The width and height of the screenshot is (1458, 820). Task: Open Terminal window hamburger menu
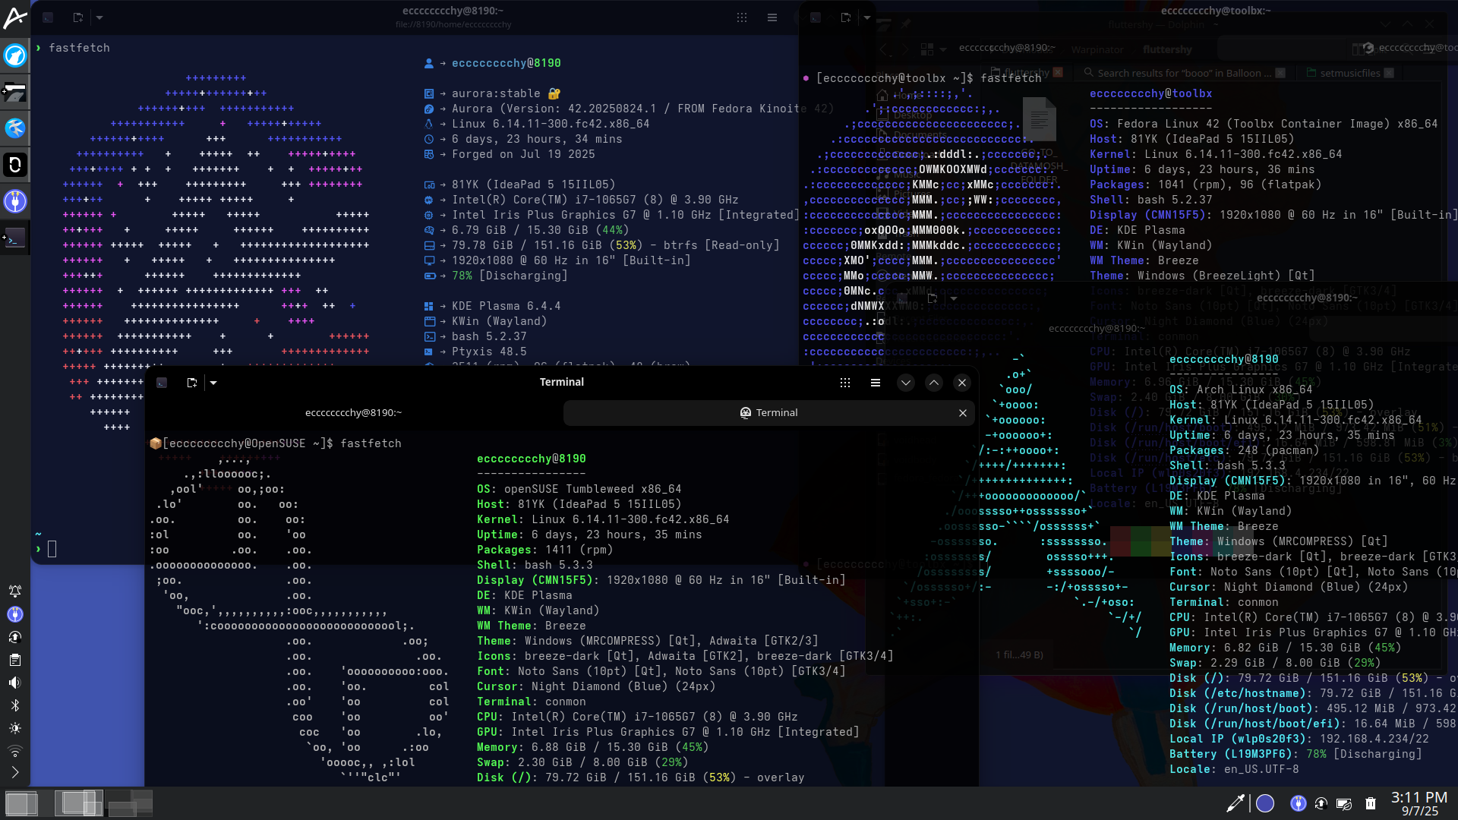coord(875,383)
